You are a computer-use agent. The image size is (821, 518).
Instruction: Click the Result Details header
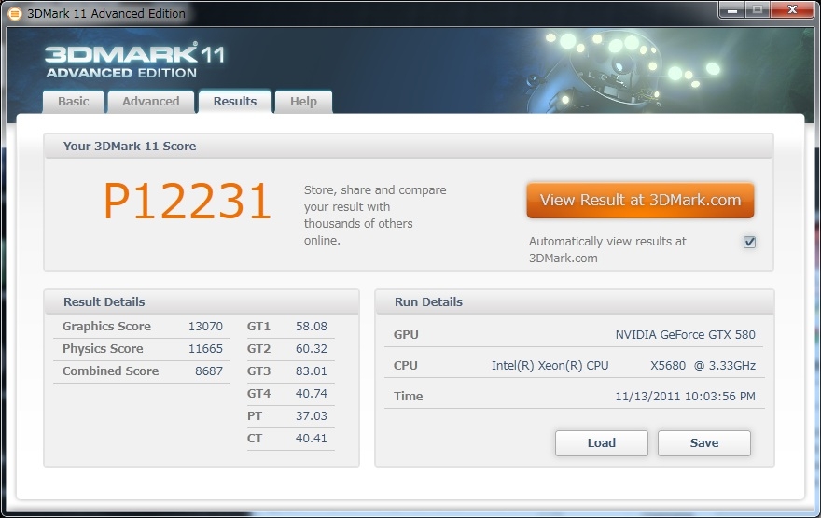coord(104,302)
